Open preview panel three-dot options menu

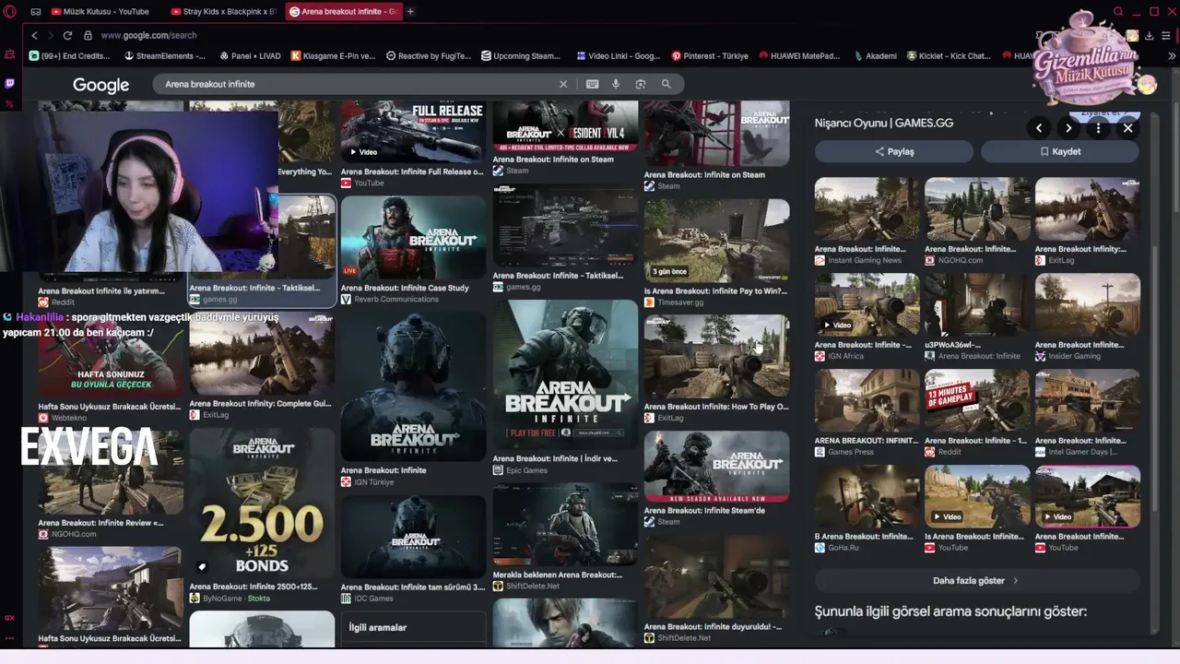1098,128
